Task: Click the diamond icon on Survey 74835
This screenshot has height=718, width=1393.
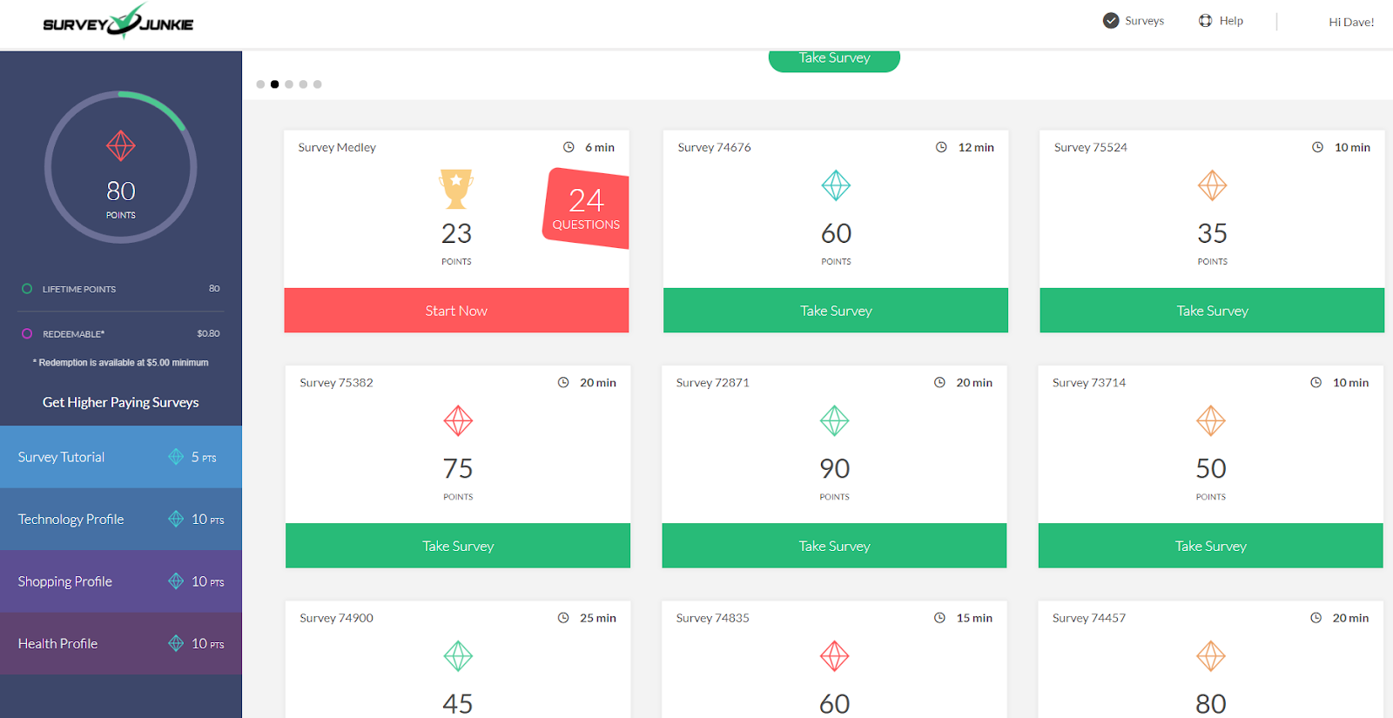Action: 834,656
